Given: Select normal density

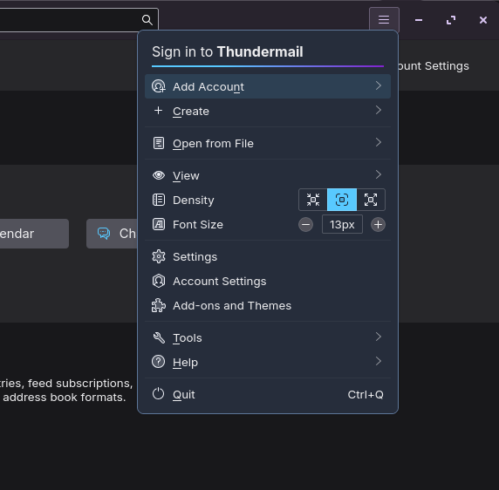Looking at the screenshot, I should point(342,200).
